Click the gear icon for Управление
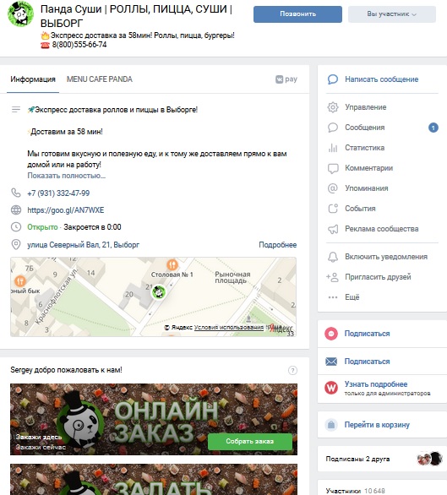 click(333, 107)
